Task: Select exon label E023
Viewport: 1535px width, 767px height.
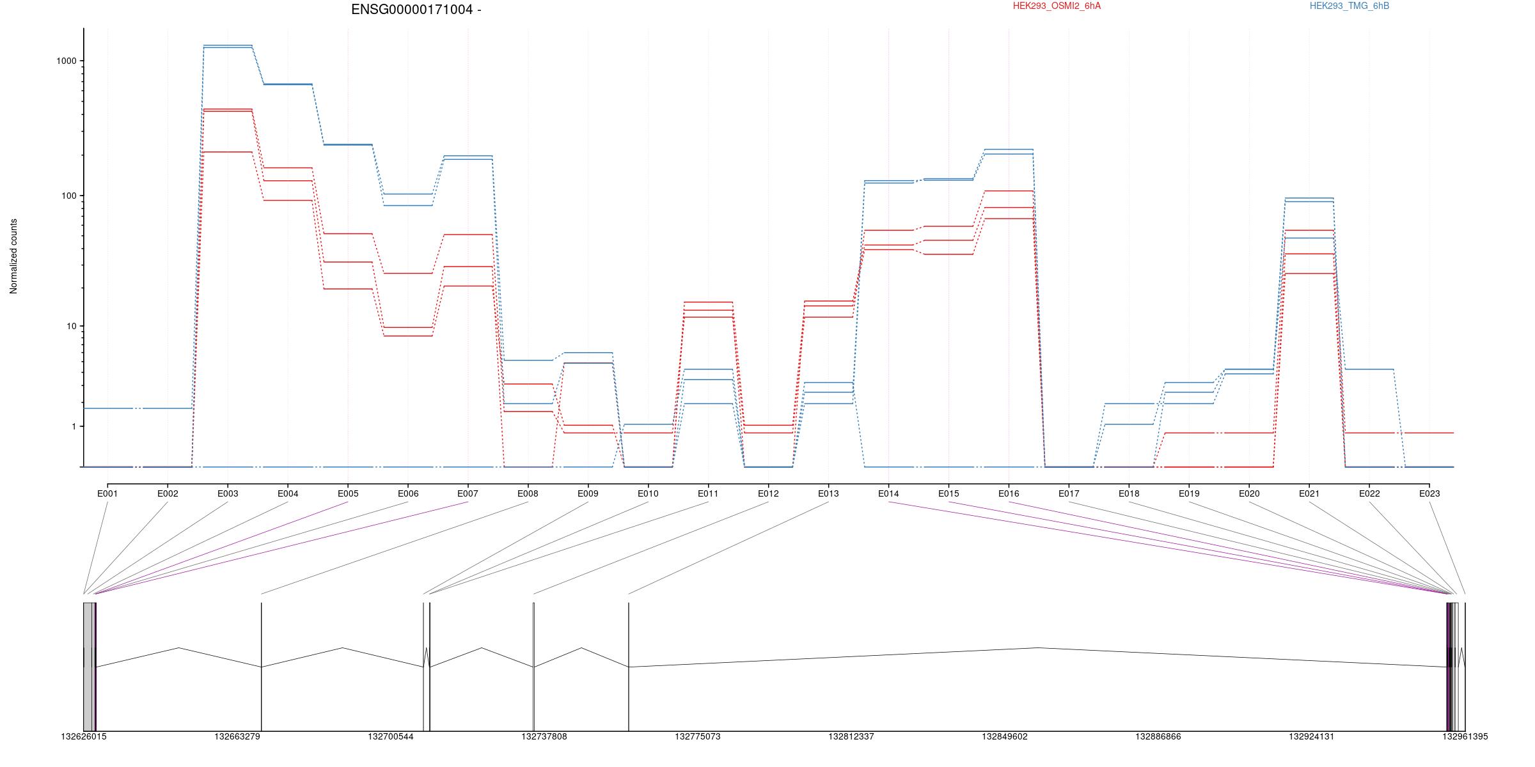Action: (x=1429, y=493)
